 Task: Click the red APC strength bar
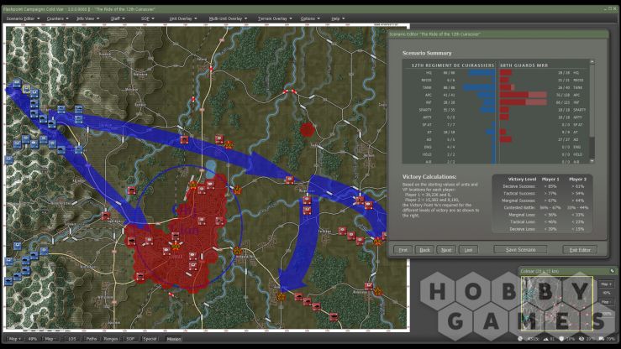[x=524, y=95]
